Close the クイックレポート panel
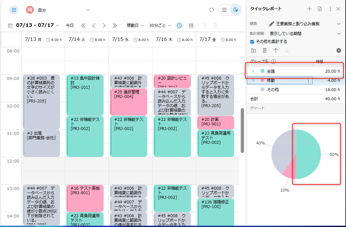 coord(338,9)
